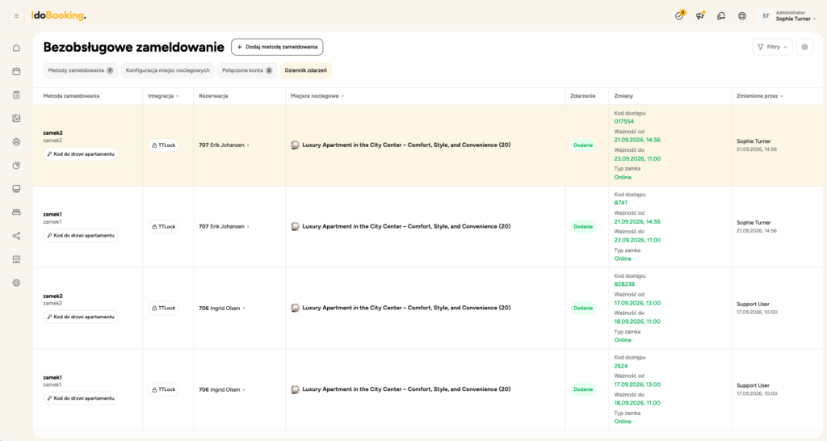Screen dimensions: 827x441
Task: Click the ST user avatar
Action: 766,16
